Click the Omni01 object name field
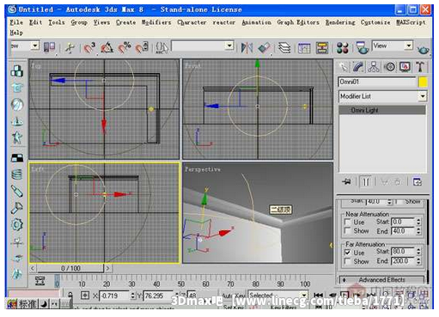Screen dimensions: 439x317 coord(377,82)
